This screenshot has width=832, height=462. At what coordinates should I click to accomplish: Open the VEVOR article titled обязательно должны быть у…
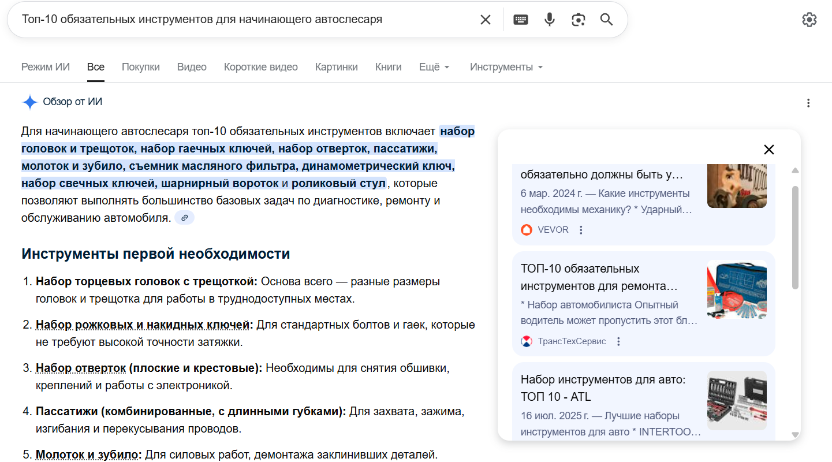[602, 174]
